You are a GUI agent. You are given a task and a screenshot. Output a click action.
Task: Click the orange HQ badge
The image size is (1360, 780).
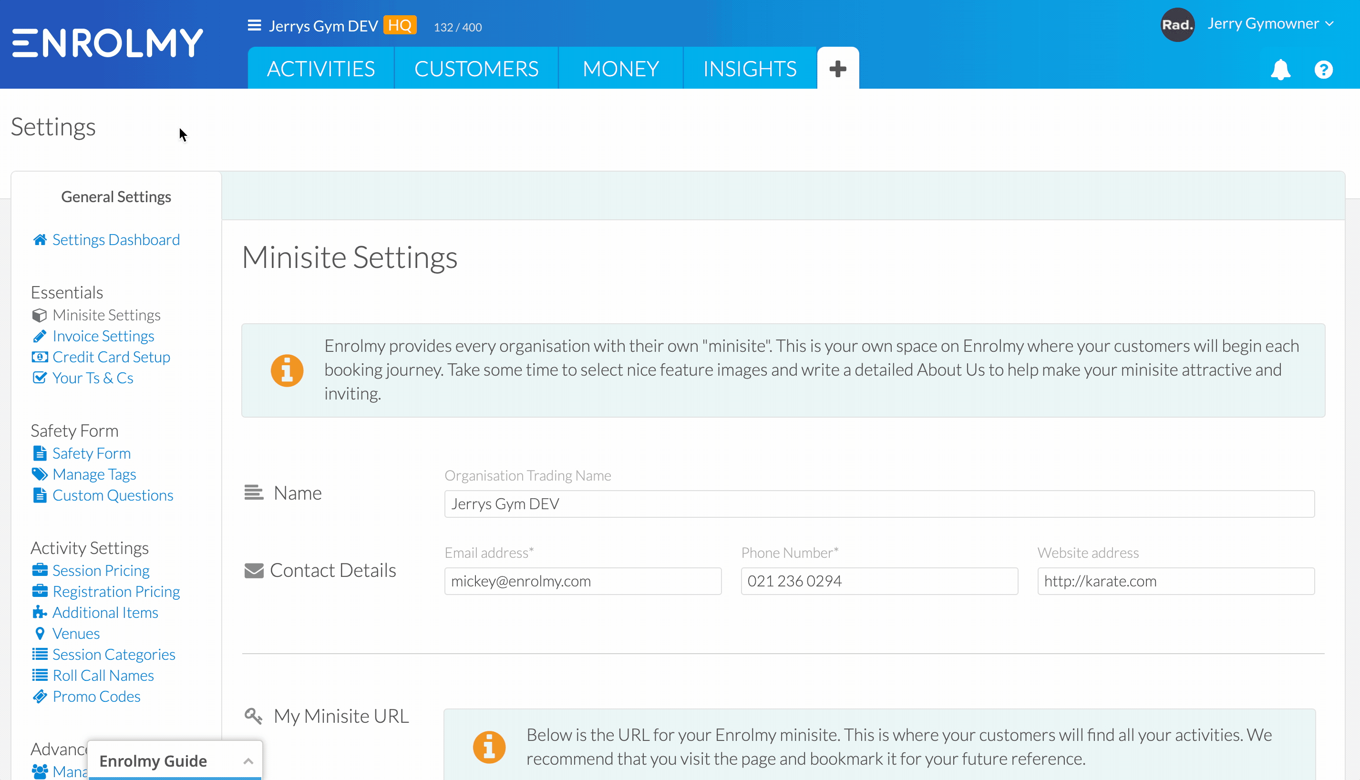(x=400, y=25)
